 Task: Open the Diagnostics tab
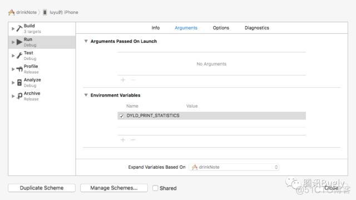pyautogui.click(x=257, y=28)
